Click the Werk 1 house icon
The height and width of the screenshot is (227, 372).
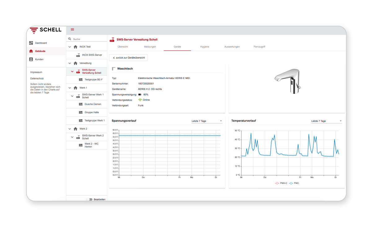[75, 88]
